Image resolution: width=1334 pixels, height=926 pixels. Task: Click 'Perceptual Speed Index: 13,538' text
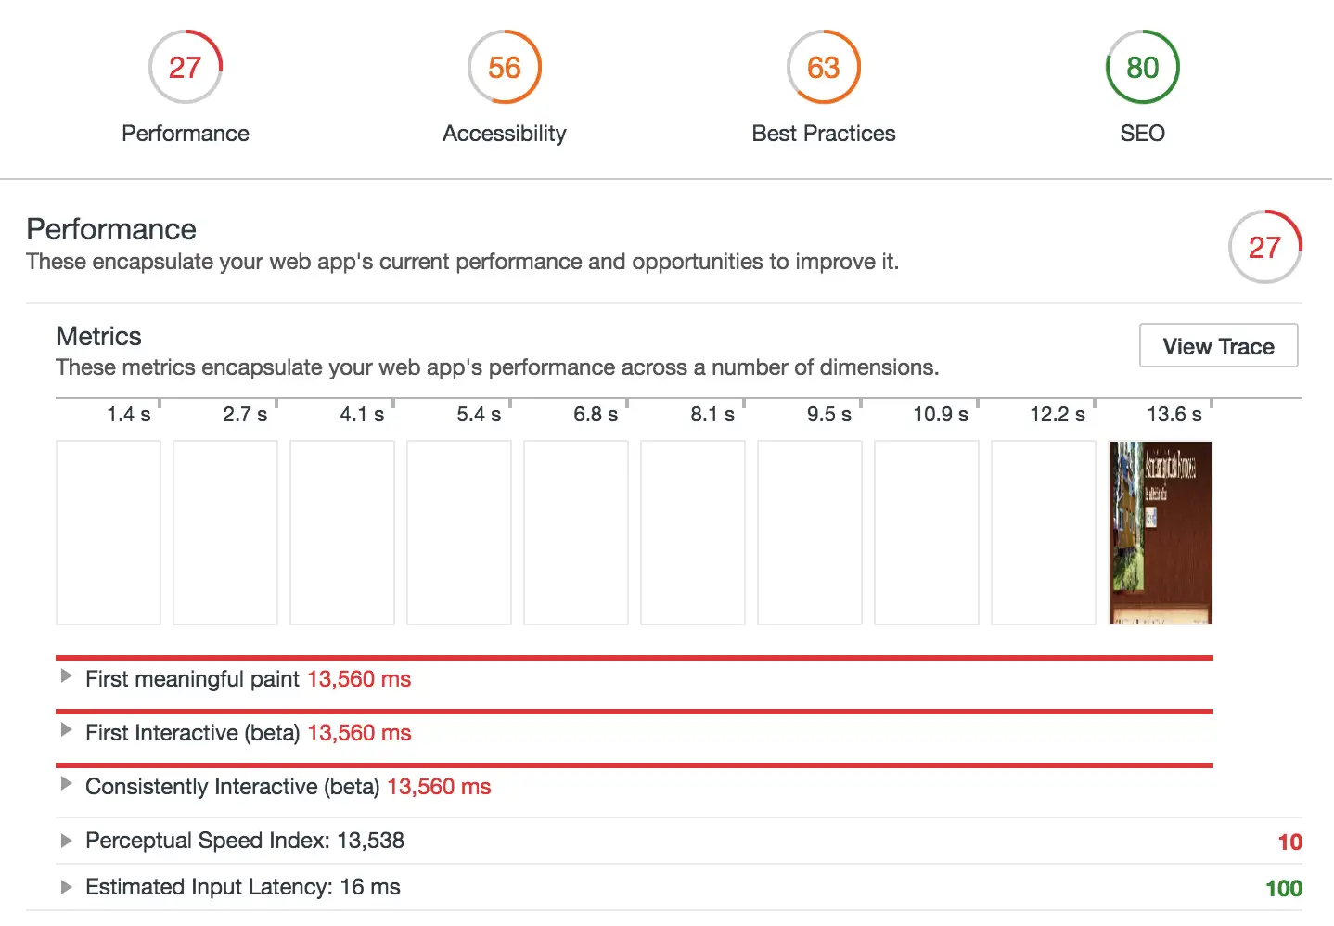point(245,841)
